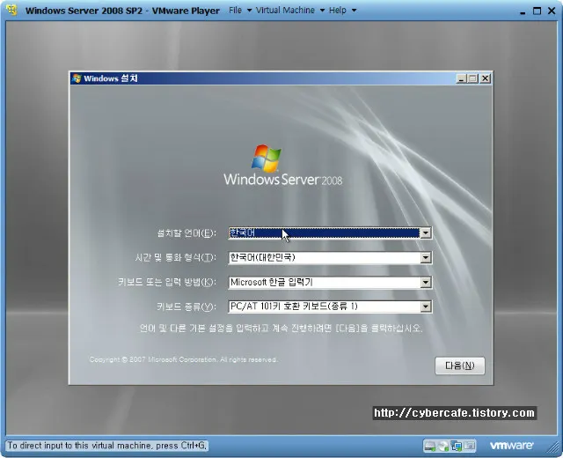Click the CD/DVD drive status icon
Viewport: 563px width, 458px height.
tap(443, 447)
